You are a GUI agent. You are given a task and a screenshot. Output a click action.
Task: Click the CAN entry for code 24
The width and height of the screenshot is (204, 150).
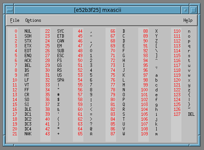coord(60,41)
